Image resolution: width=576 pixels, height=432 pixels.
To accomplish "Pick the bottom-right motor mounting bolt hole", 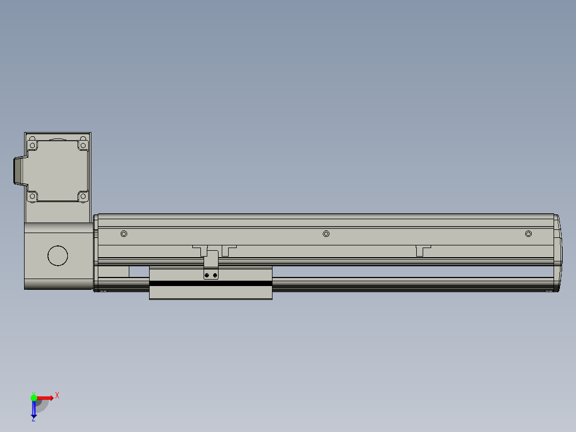I will pyautogui.click(x=83, y=196).
